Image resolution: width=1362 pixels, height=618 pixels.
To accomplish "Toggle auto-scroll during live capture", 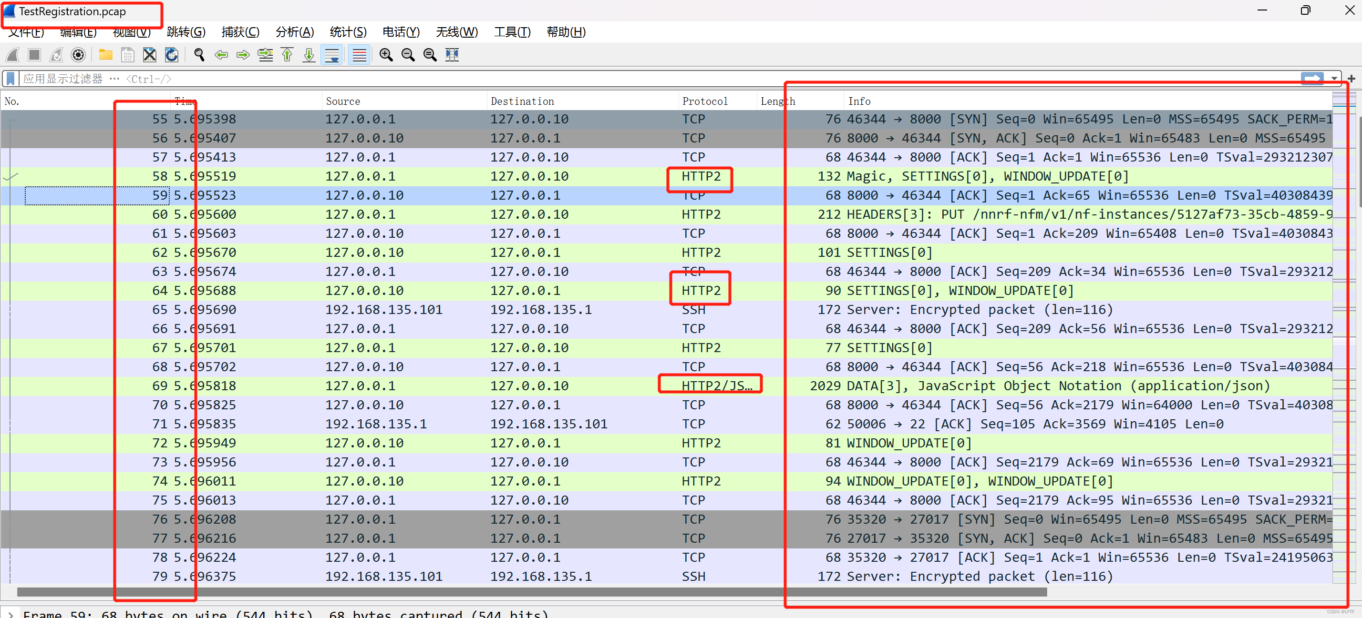I will pos(332,55).
